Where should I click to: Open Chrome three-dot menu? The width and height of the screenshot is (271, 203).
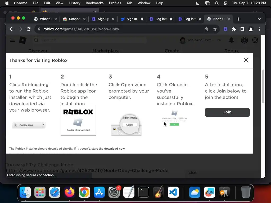point(259,29)
